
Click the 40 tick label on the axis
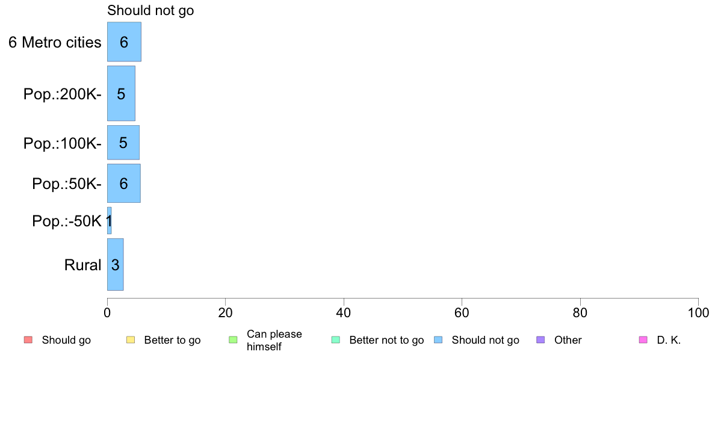click(344, 312)
